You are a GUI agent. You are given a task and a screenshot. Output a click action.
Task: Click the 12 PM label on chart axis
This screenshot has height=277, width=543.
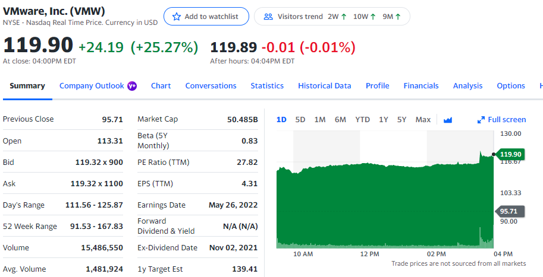tap(369, 254)
